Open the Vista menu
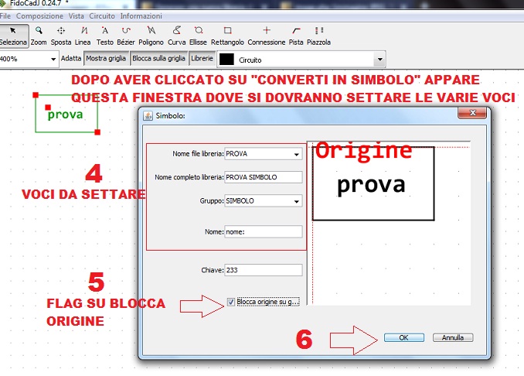Image resolution: width=524 pixels, height=376 pixels. [x=77, y=15]
